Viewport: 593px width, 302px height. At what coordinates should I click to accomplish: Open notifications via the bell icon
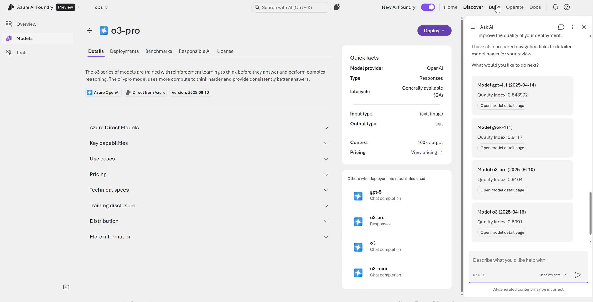pos(555,7)
